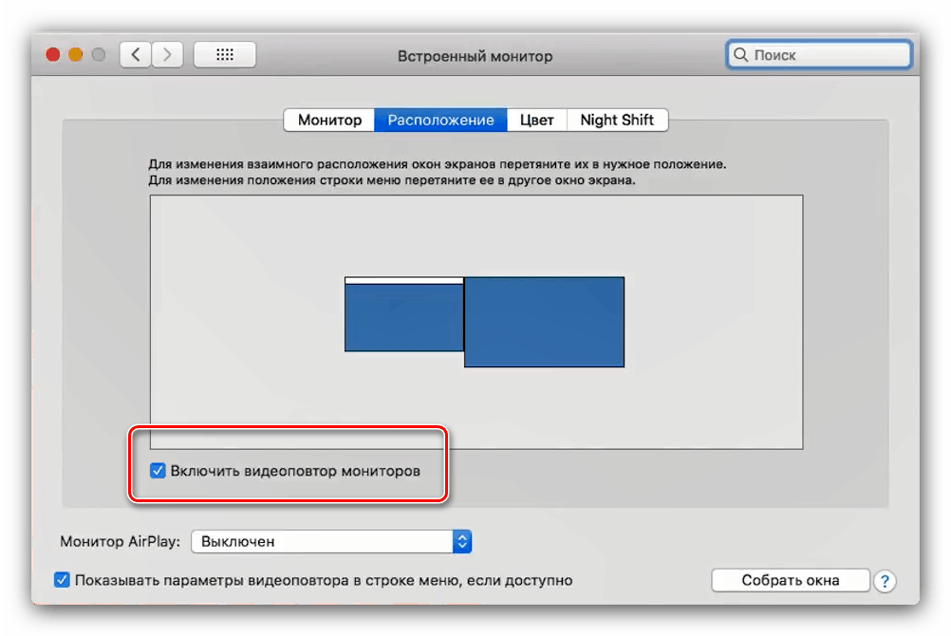
Task: Focus the Поиск search field
Action: (819, 55)
